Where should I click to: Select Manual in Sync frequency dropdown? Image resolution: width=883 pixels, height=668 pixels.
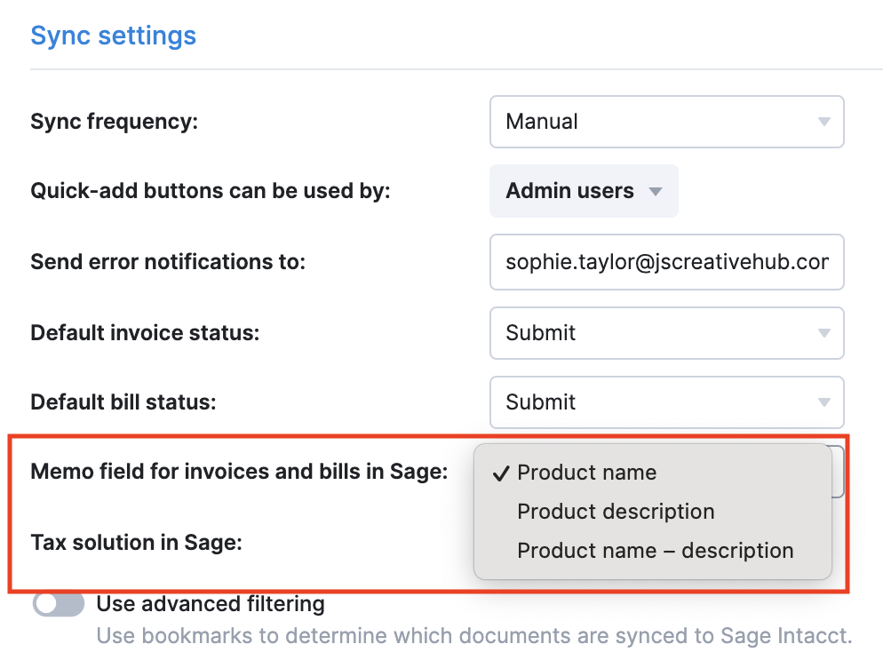point(667,122)
